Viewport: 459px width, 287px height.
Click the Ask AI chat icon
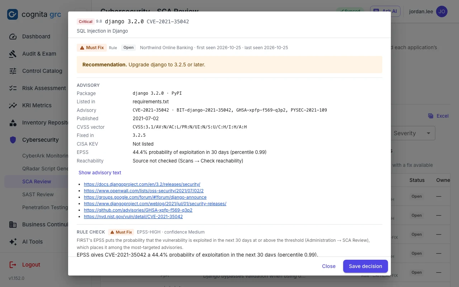[x=376, y=11]
